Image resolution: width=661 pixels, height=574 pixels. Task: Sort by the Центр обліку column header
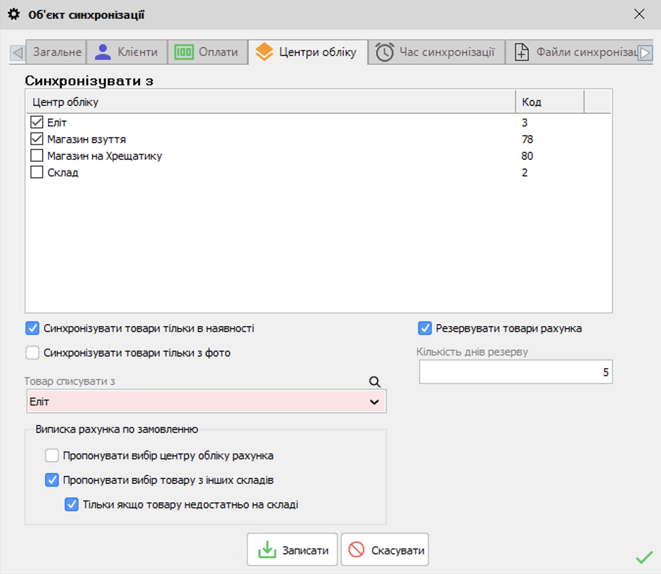[x=270, y=102]
